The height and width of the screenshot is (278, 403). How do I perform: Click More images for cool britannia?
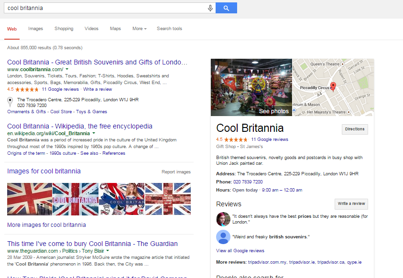point(46,225)
